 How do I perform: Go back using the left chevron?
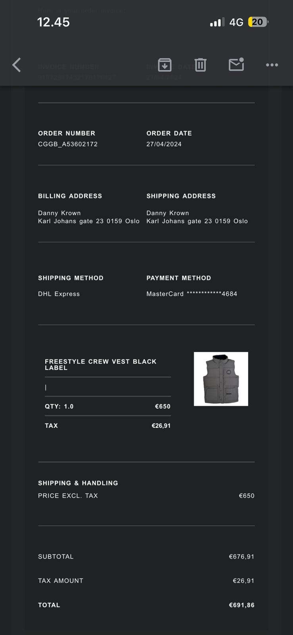click(x=16, y=65)
